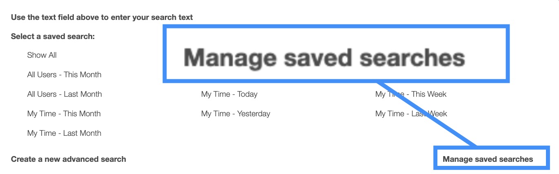559x174 pixels.
Task: Open All Users - This Month search
Action: tap(64, 75)
